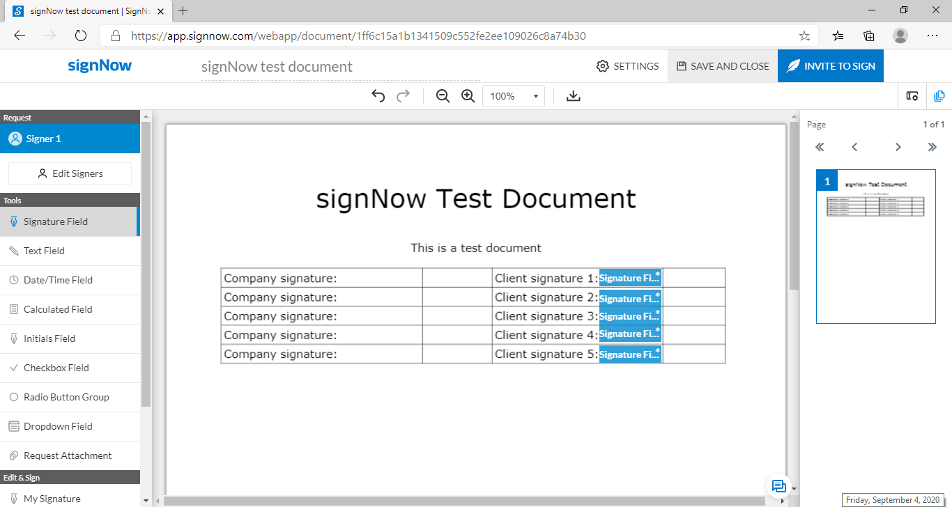
Task: Add page to favorites star icon
Action: 804,36
